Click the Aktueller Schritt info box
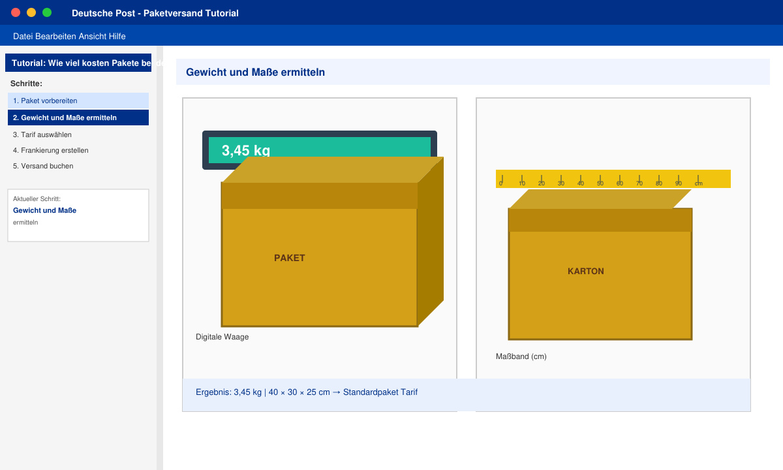 [78, 215]
